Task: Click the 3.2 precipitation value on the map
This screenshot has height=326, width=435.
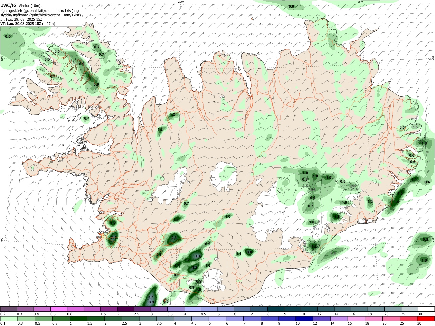Action: [x=195, y=268]
